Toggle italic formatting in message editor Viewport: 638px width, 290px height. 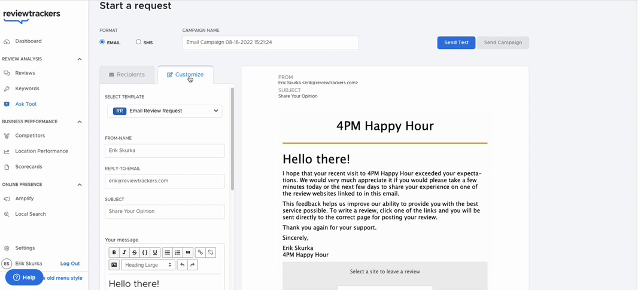click(124, 252)
